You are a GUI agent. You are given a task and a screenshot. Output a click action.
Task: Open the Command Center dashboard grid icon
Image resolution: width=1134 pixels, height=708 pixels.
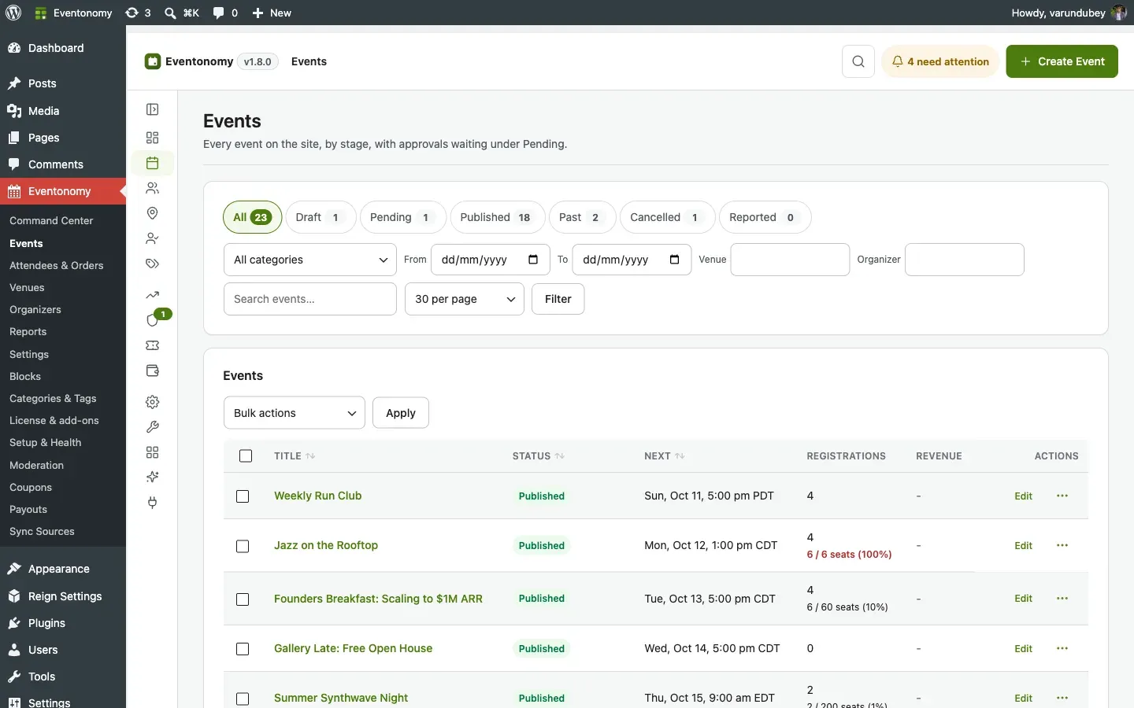[153, 138]
